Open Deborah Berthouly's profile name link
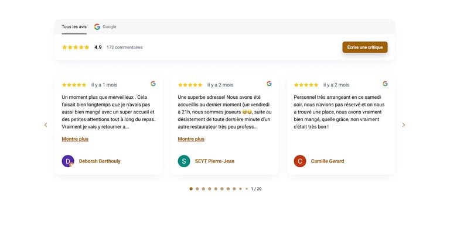 (x=100, y=161)
